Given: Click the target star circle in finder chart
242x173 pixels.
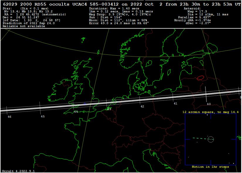Looking at the screenshot, I should pos(211,139).
